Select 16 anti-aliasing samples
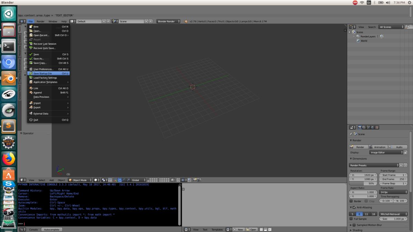The image size is (413, 232). (x=373, y=214)
